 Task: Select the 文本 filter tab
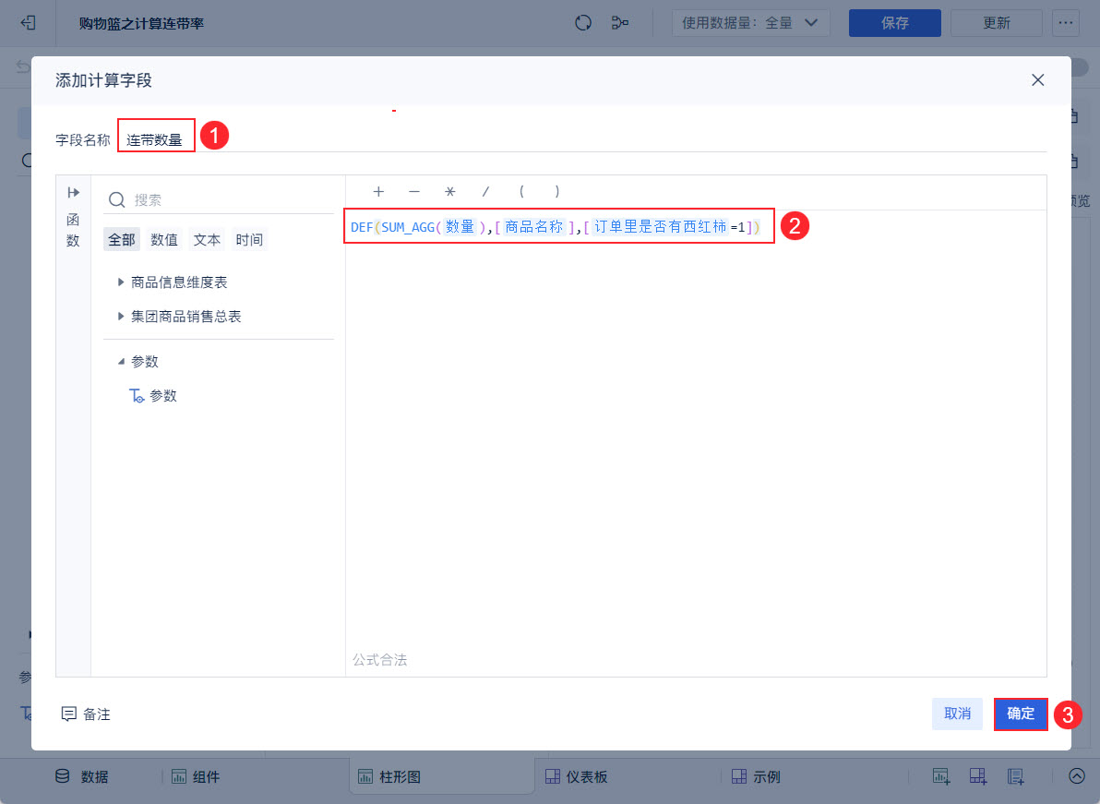(207, 240)
